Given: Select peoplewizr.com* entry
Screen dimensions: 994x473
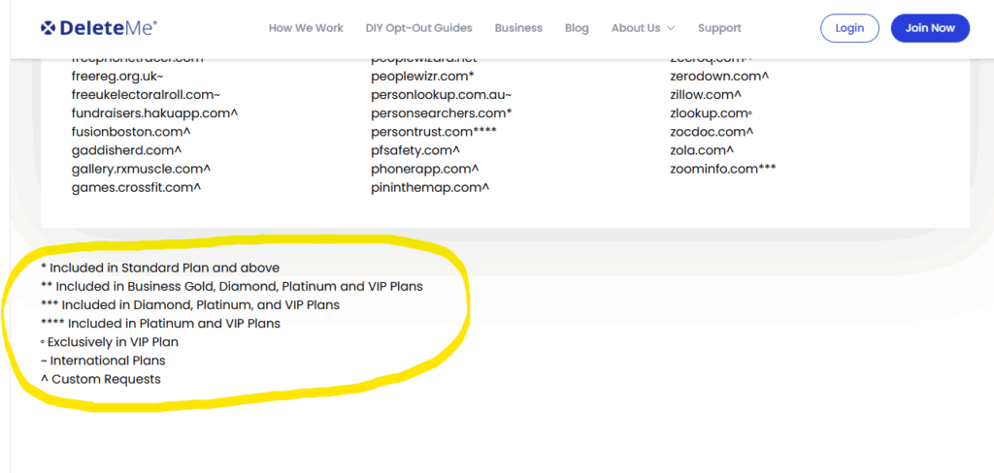Looking at the screenshot, I should [x=423, y=77].
